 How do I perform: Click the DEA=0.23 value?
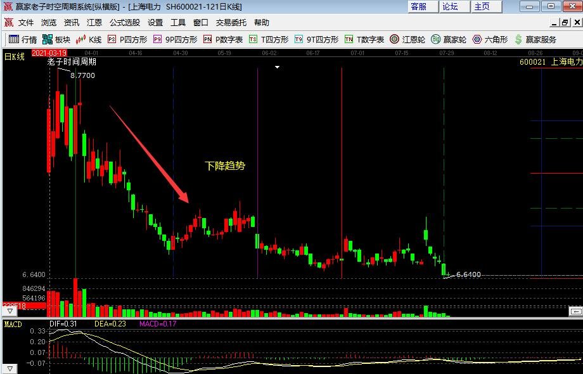110,324
